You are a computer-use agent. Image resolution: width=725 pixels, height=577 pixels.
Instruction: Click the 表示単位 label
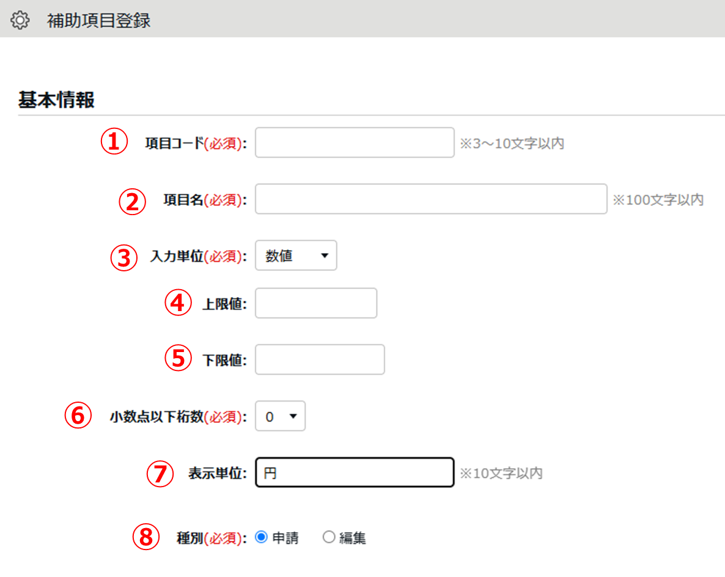(218, 473)
